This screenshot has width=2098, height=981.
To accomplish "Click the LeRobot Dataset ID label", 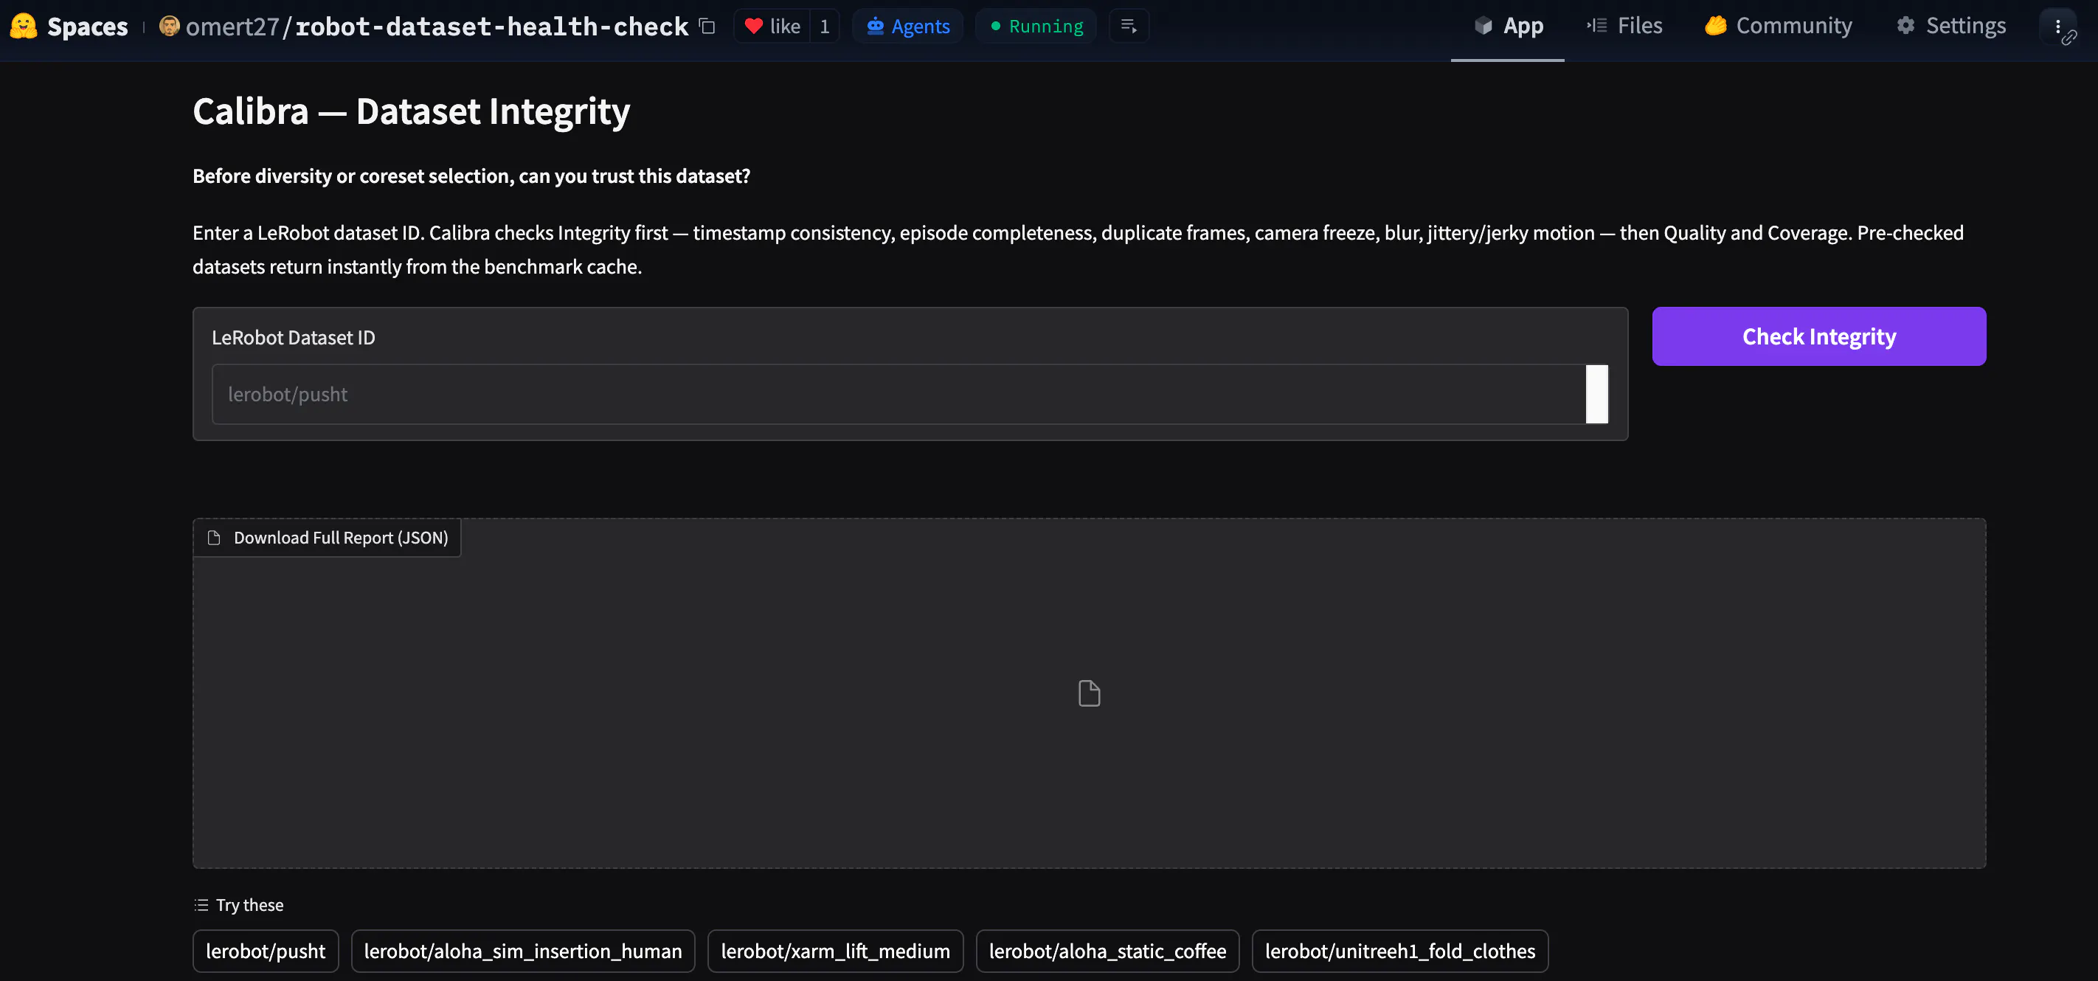I will pos(293,337).
